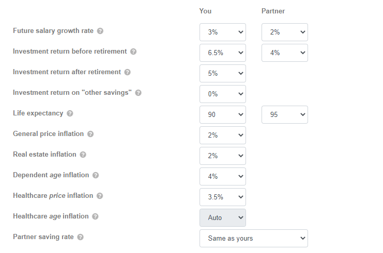Show help for Dependent age inflation
Screen dimensions: 383x253
[x=95, y=175]
